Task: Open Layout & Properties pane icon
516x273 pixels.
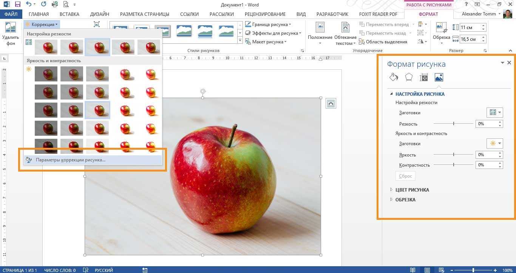Action: pos(423,77)
